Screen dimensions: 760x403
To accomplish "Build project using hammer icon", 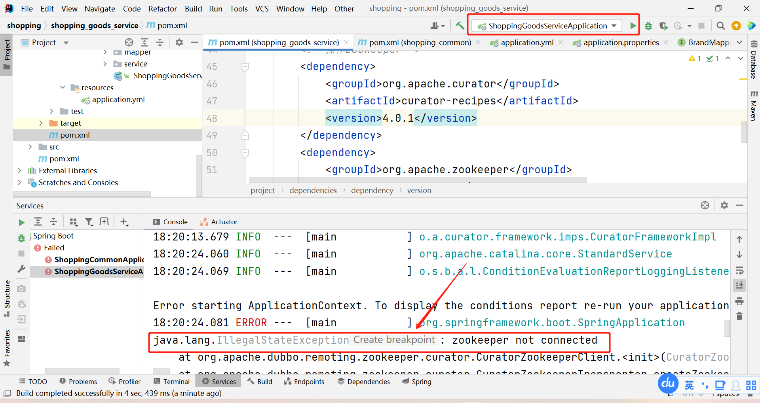I will (x=460, y=26).
